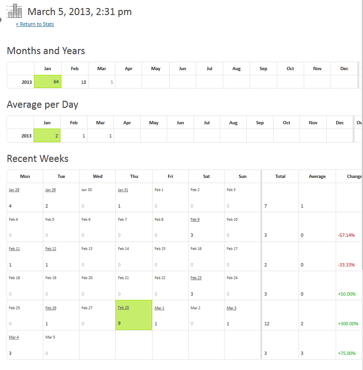Viewport: 363px width, 370px height.
Task: Open the Feb 26 date link
Action: [51, 308]
